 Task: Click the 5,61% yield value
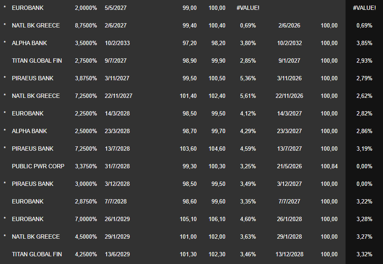coord(248,96)
